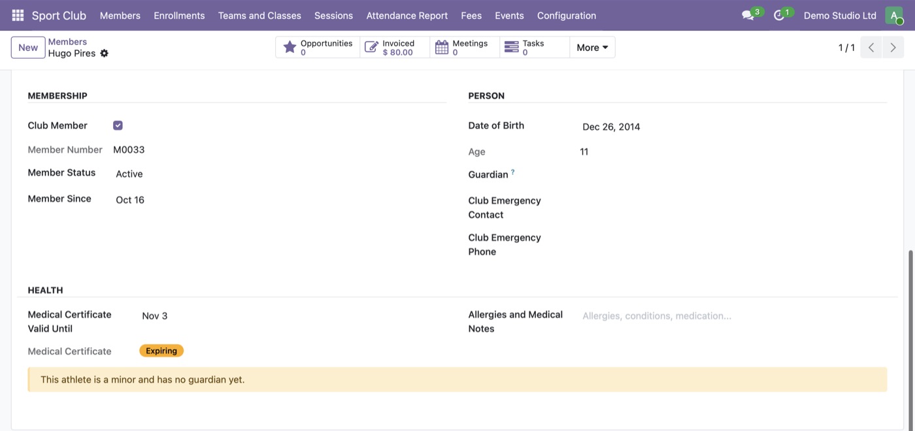Screen dimensions: 915x431
Task: Expand the More smart-buttons dropdown
Action: (x=592, y=47)
